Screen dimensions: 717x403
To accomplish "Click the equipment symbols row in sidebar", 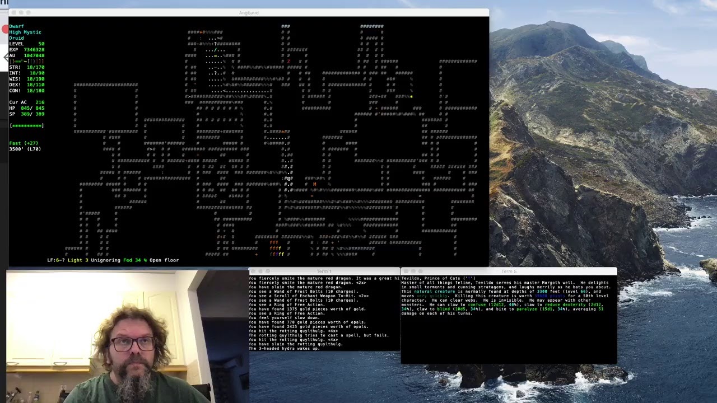I will tap(26, 61).
